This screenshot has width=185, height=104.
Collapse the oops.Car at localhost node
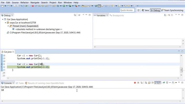[x=5, y=23]
